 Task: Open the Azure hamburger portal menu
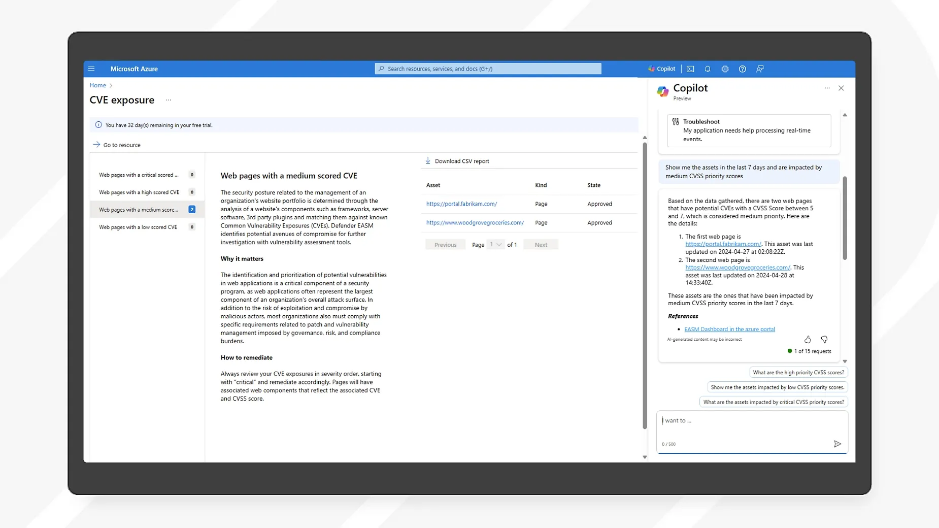point(91,69)
